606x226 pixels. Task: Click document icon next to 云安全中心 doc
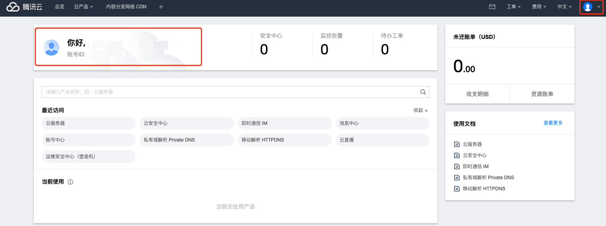(x=456, y=155)
